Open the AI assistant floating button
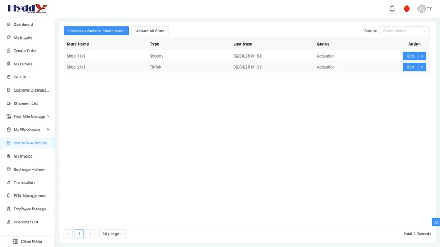 [x=436, y=222]
